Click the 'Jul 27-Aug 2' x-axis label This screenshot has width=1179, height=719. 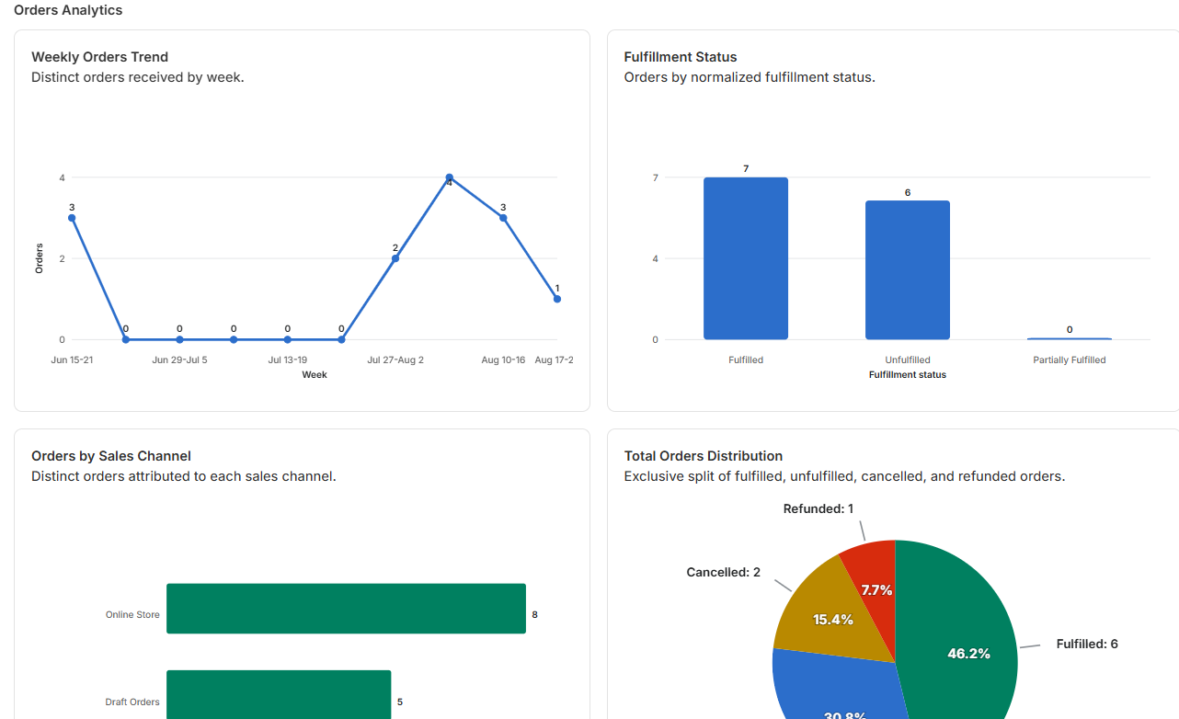[x=395, y=359]
